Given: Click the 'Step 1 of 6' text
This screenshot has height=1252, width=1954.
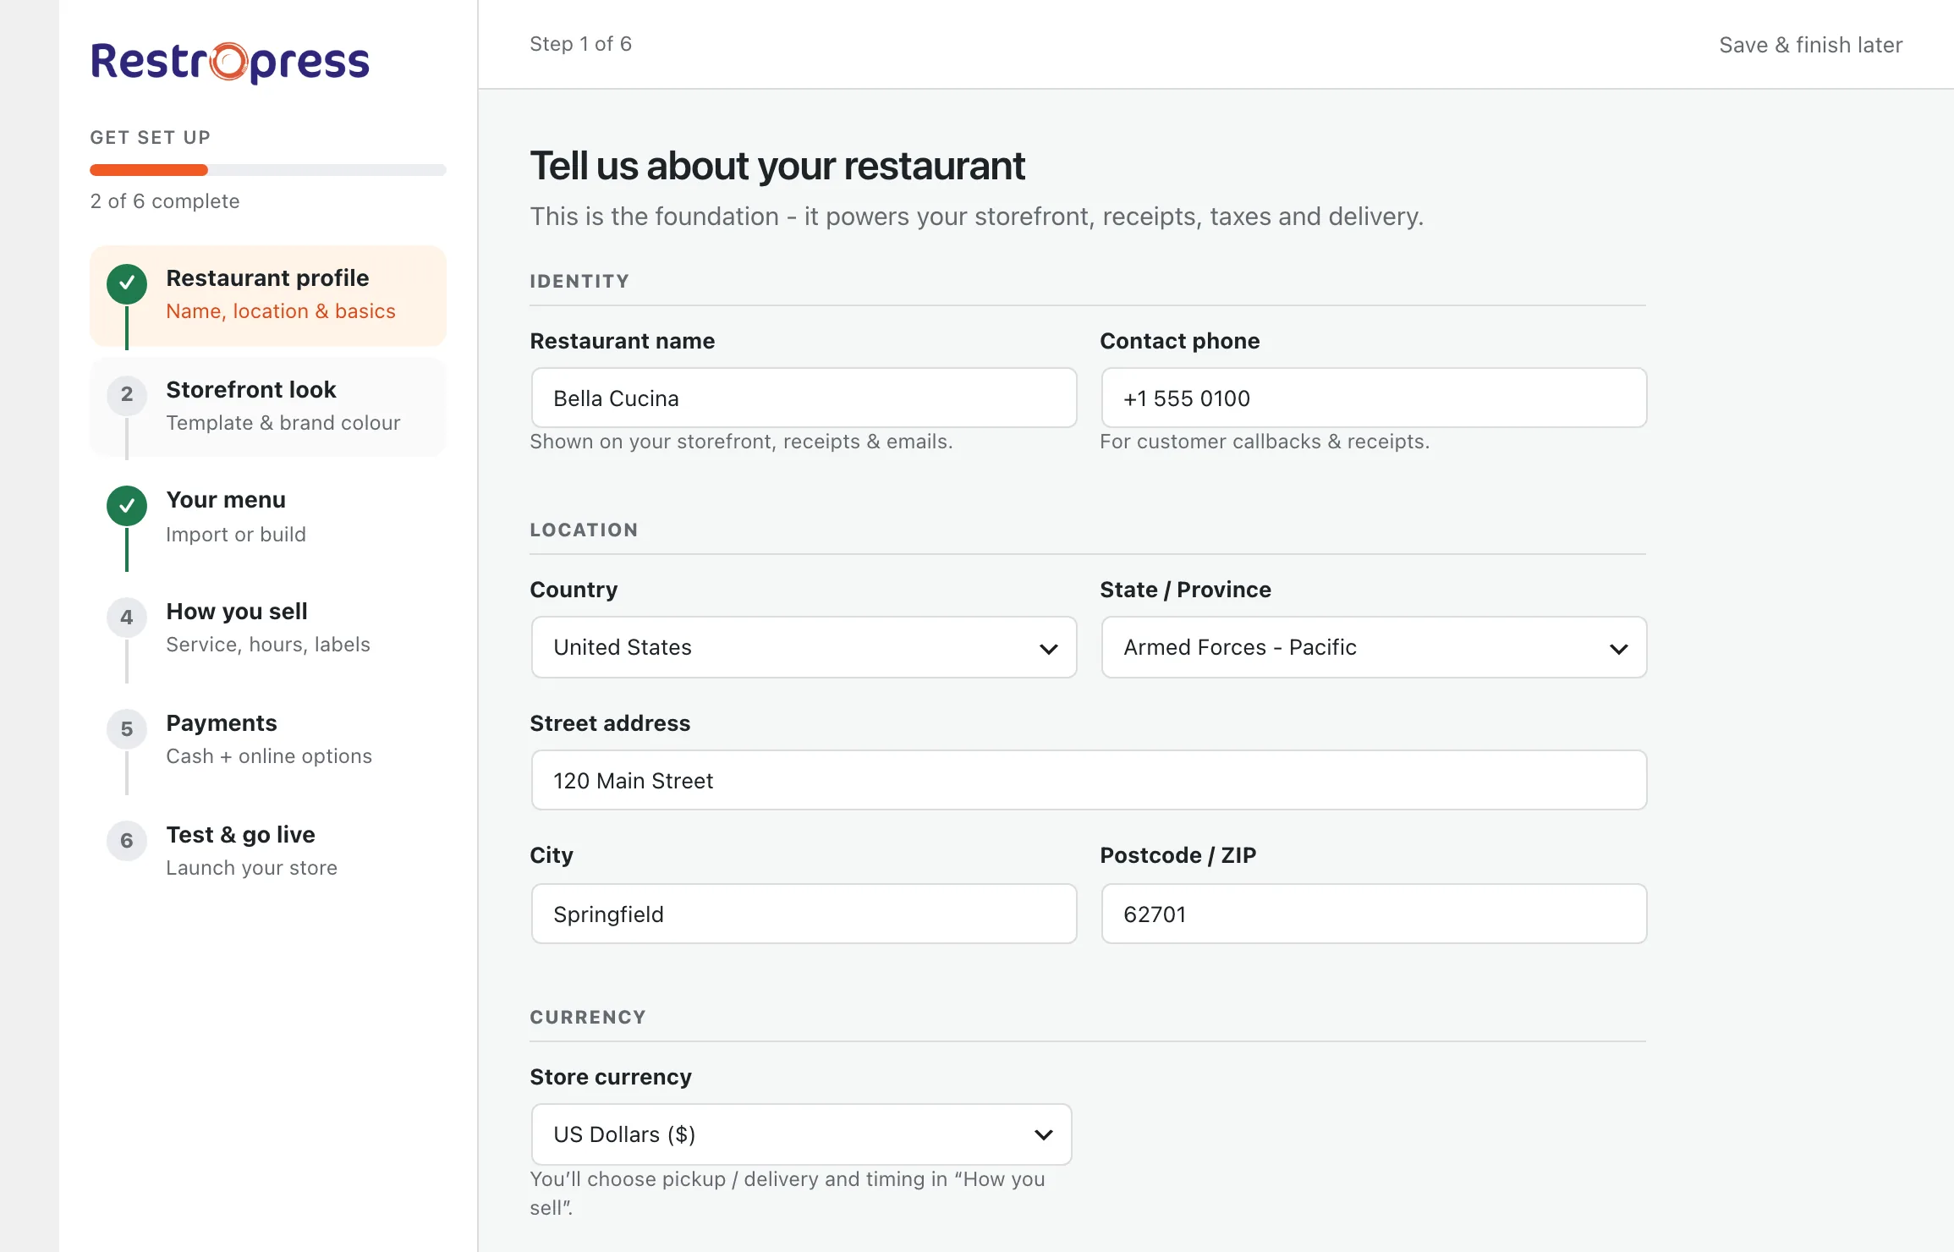Looking at the screenshot, I should point(580,44).
